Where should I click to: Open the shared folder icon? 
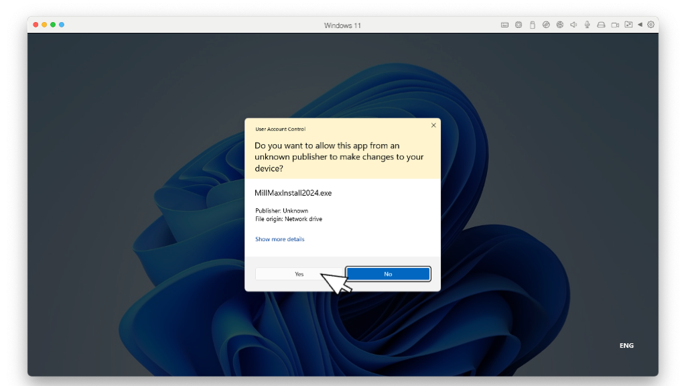tap(628, 25)
